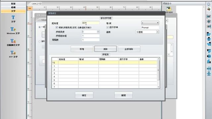Align objects to horizontal center icon
The image size is (212, 119).
[209, 39]
